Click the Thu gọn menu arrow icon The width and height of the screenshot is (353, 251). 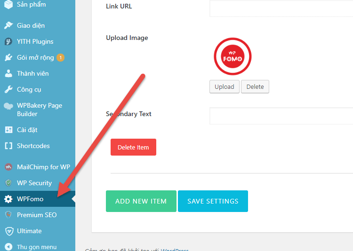pos(8,247)
